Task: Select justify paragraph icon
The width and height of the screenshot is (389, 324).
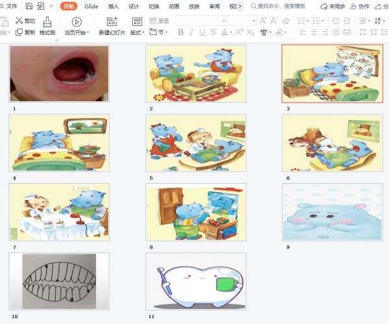Action: point(336,32)
